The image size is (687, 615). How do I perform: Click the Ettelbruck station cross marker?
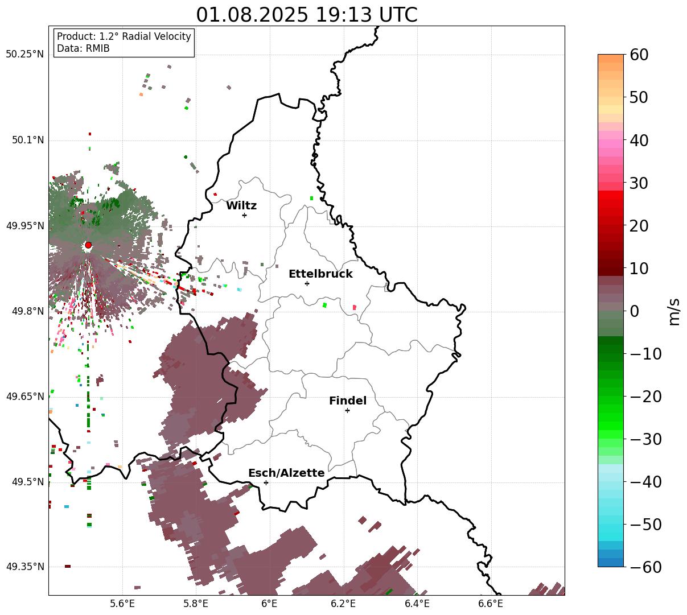(307, 283)
